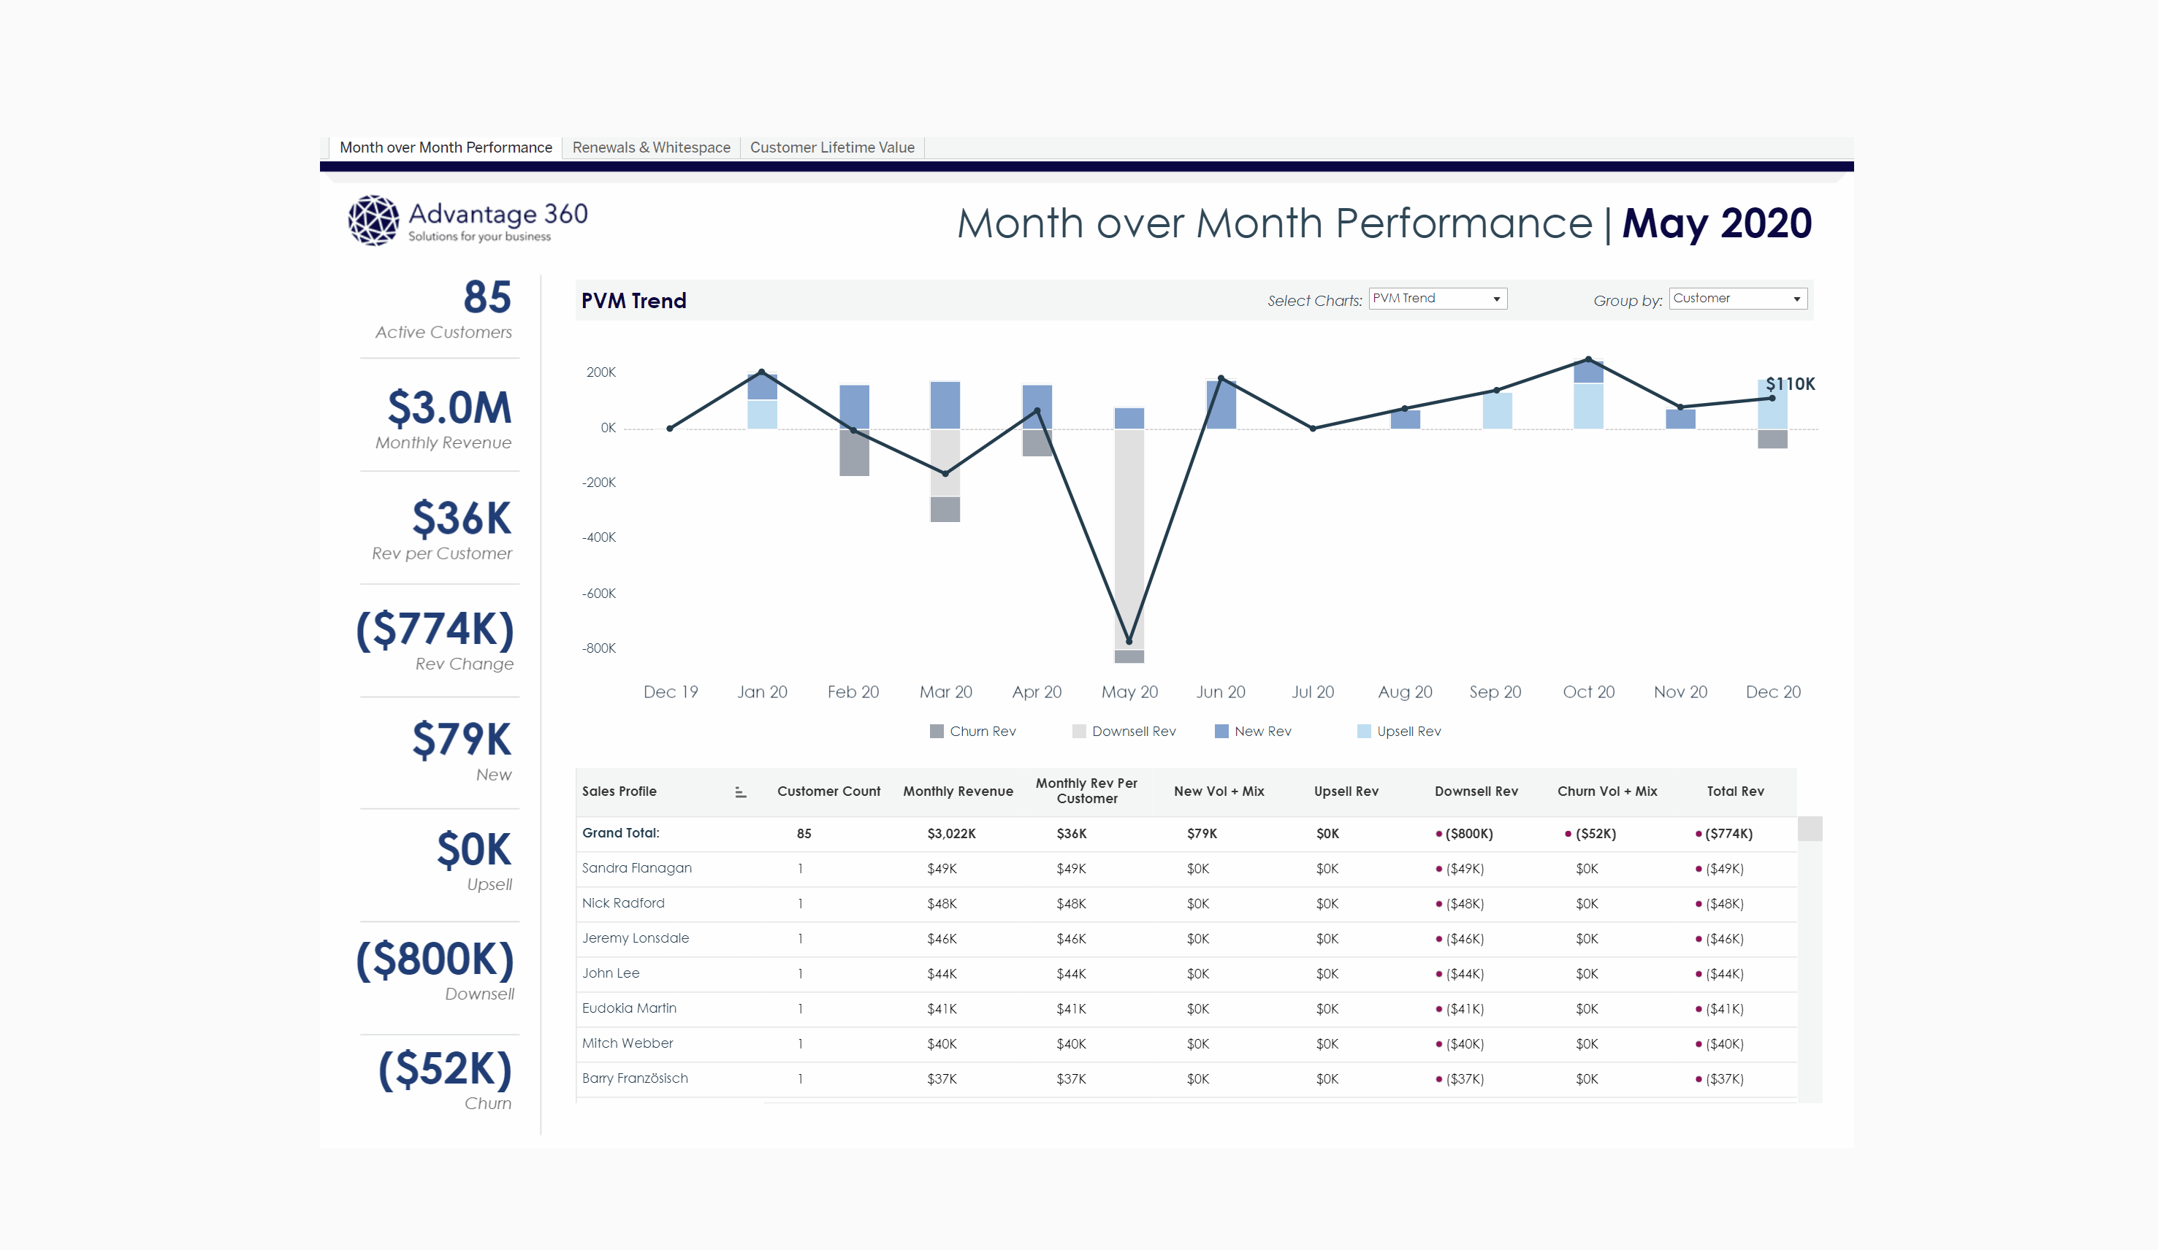Click the $110K label on chart

1790,383
